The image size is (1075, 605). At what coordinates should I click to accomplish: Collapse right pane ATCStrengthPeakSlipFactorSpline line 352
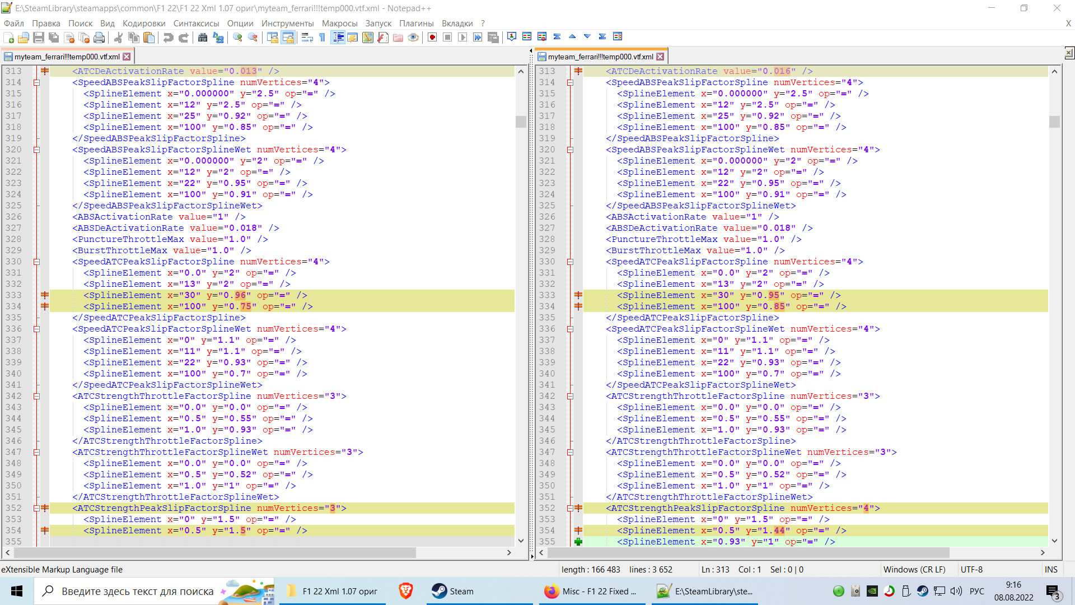point(570,508)
